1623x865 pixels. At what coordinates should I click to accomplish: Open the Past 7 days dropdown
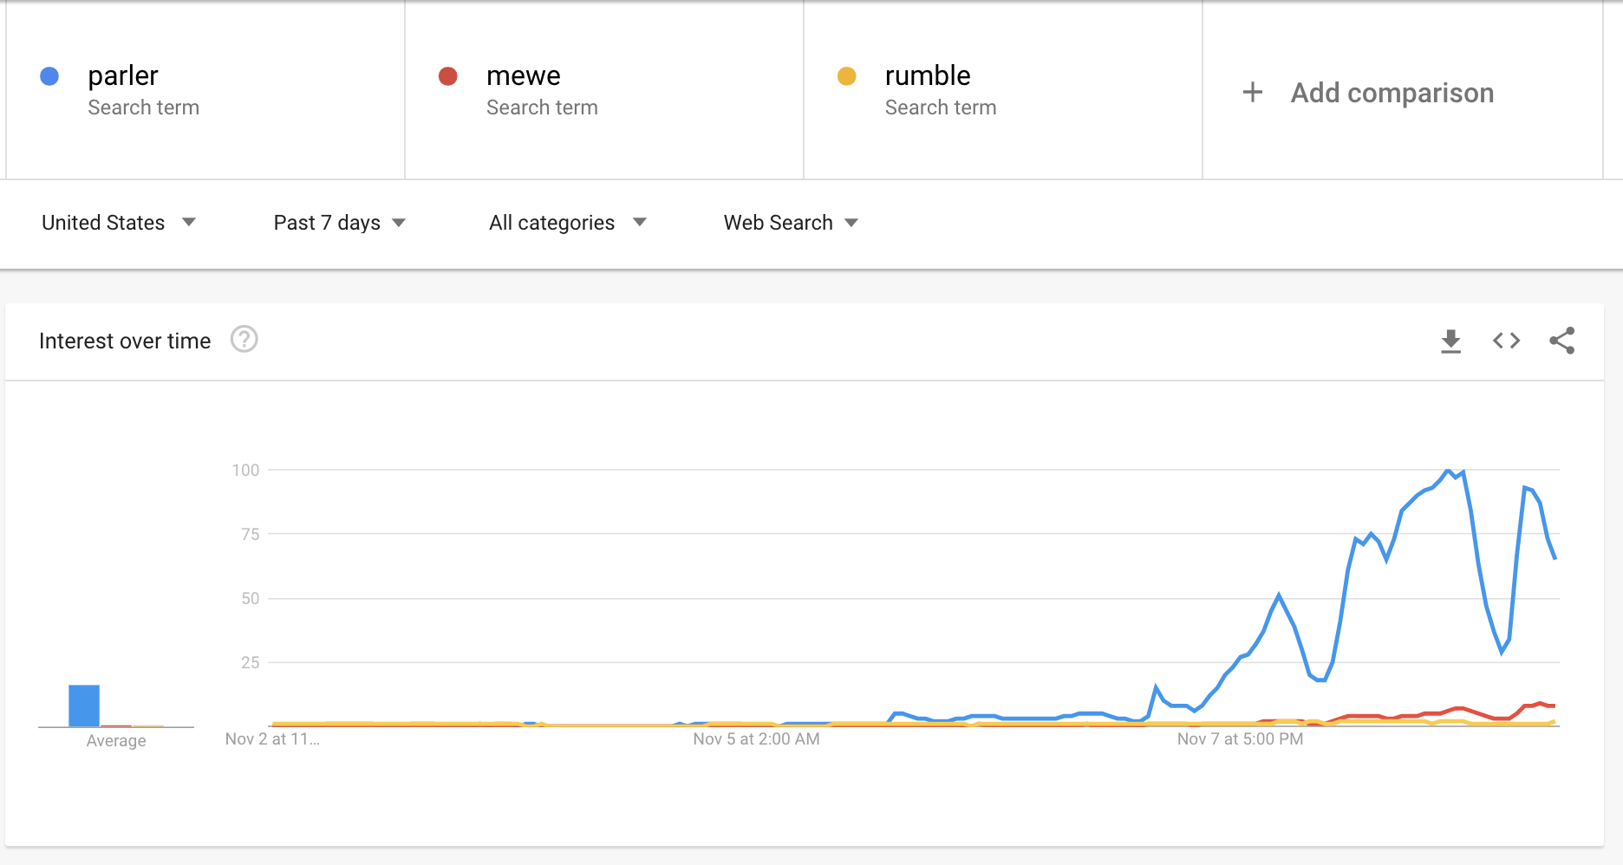point(339,223)
